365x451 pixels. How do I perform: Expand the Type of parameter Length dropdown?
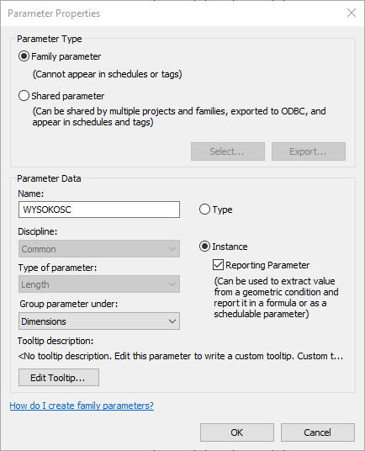pyautogui.click(x=99, y=284)
